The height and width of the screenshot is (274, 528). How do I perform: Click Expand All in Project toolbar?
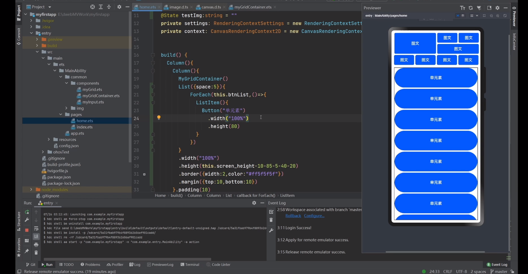coord(101,7)
